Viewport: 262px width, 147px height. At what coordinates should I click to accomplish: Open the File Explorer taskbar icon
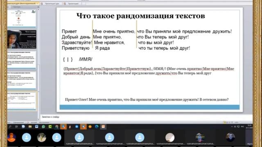coord(30,127)
